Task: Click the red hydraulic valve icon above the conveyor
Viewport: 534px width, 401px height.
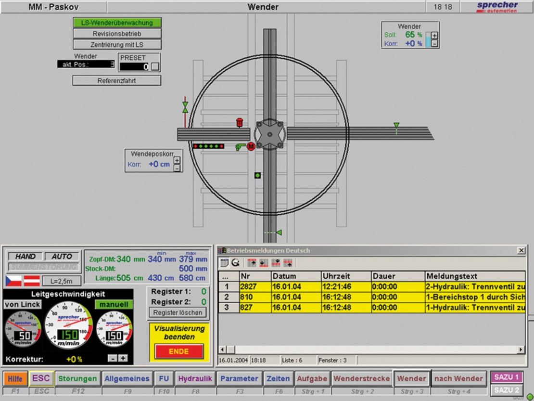Action: point(240,122)
